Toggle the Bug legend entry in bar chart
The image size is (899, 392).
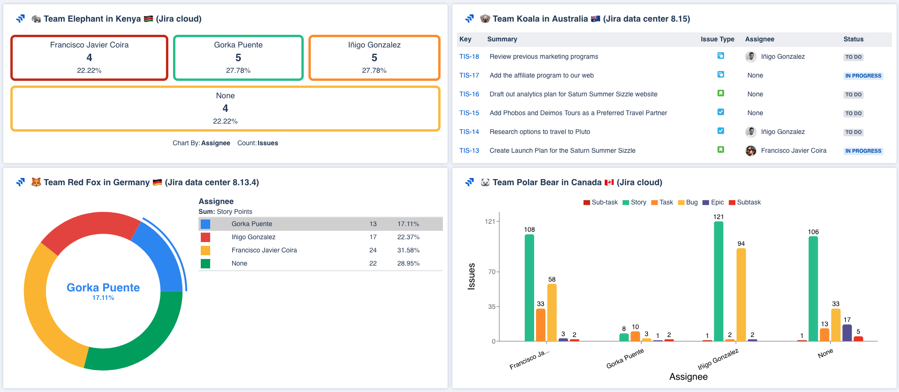[x=688, y=203]
